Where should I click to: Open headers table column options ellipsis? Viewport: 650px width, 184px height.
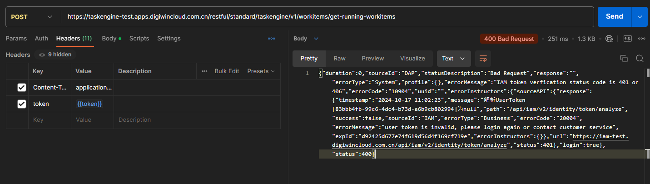[204, 71]
